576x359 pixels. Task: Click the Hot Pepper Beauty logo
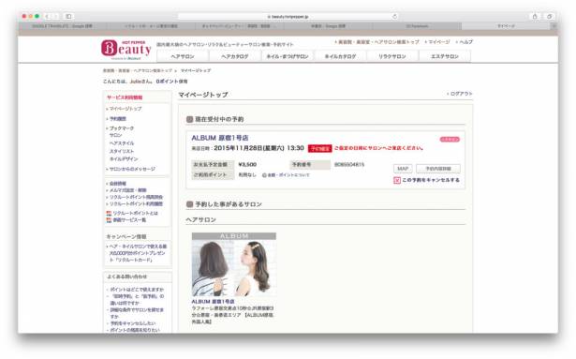pyautogui.click(x=126, y=50)
